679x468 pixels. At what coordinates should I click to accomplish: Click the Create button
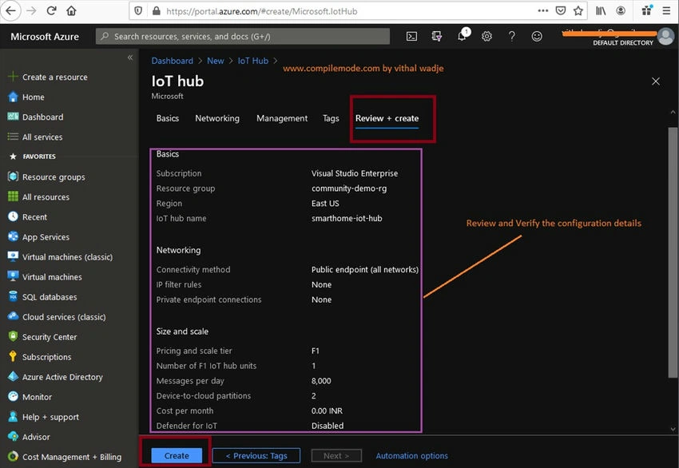177,455
